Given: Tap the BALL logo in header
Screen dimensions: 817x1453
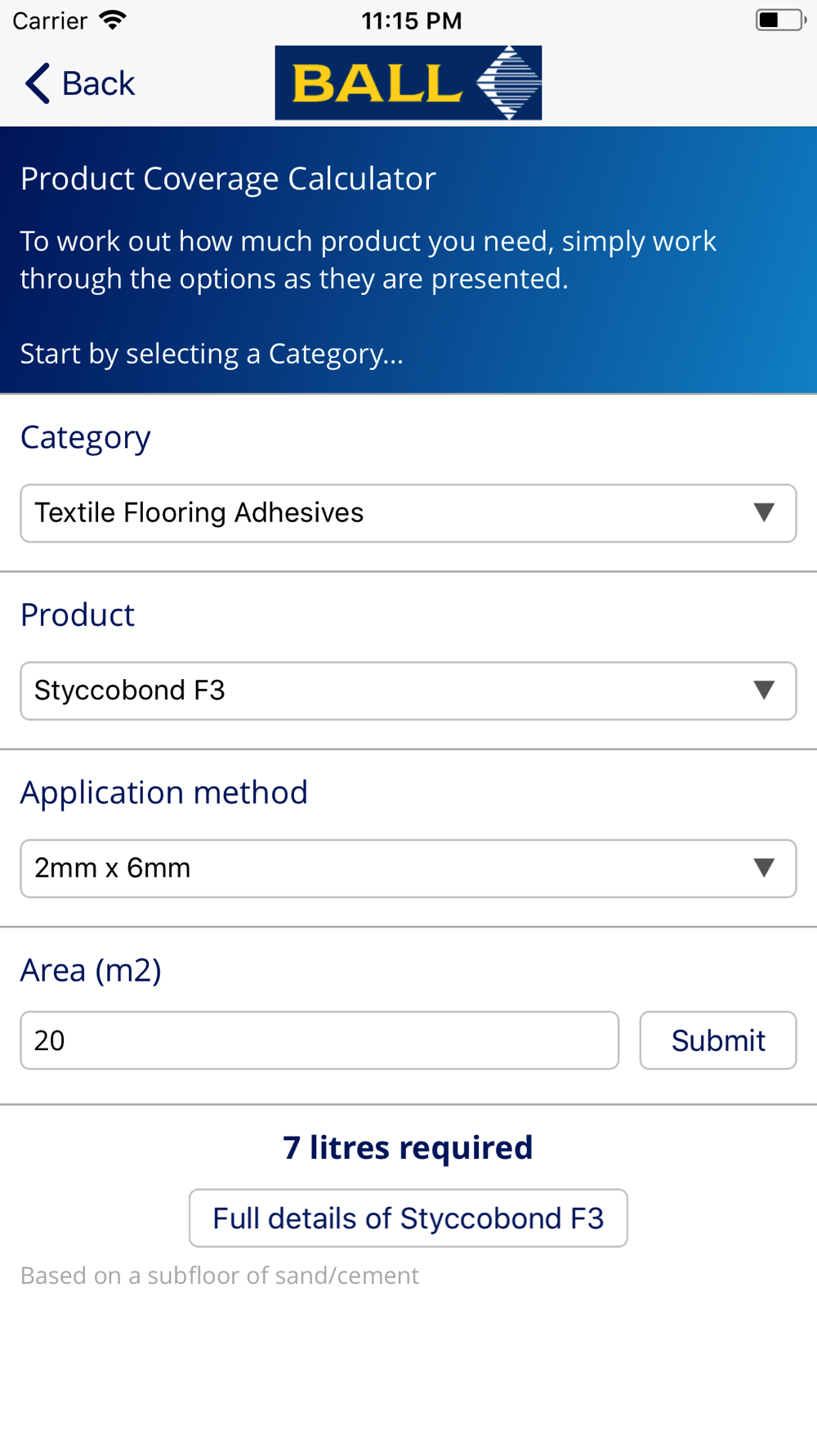Looking at the screenshot, I should click(x=408, y=83).
